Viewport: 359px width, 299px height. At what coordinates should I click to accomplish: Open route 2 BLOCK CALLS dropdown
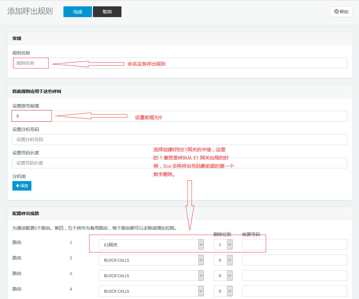click(151, 260)
